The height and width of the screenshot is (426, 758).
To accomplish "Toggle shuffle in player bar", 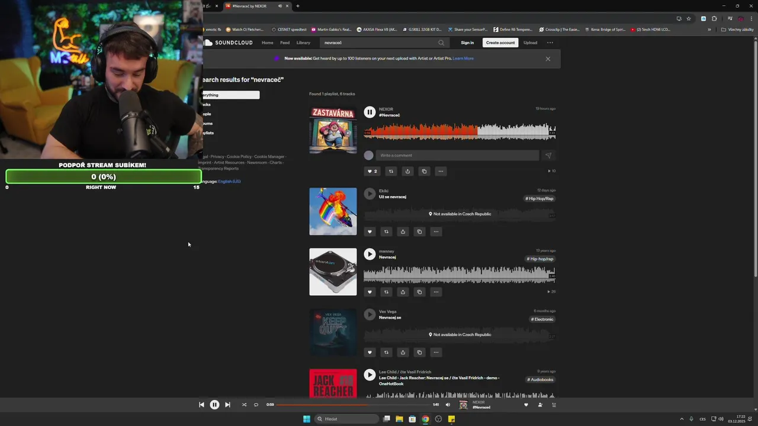I will (x=244, y=405).
